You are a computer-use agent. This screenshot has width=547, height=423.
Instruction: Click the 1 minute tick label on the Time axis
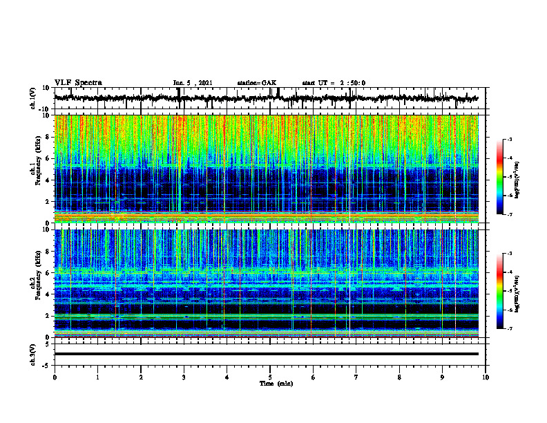pyautogui.click(x=97, y=377)
